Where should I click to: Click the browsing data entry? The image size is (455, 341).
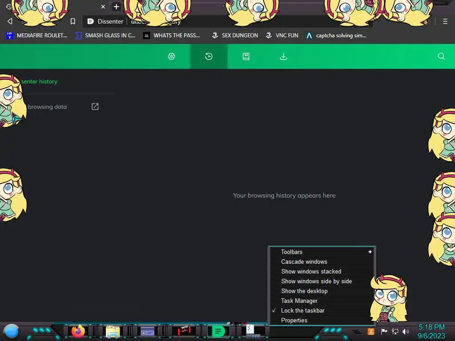pyautogui.click(x=47, y=107)
